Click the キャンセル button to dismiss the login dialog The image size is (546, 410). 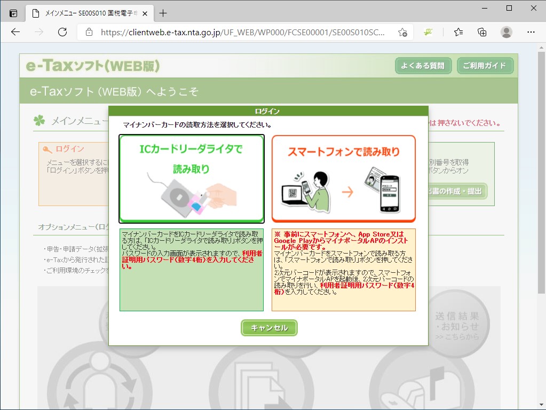268,328
